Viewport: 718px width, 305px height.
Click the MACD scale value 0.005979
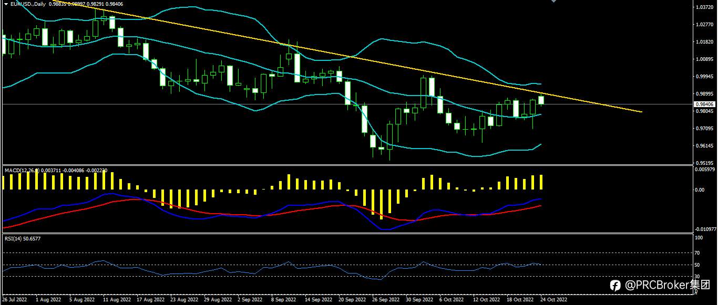(704, 169)
